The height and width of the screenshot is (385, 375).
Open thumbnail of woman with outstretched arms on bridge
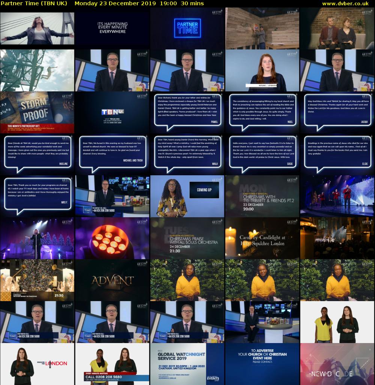[x=37, y=28]
